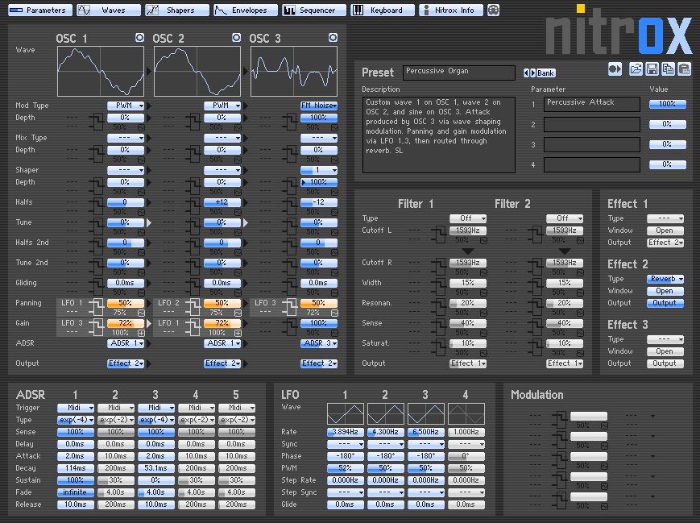
Task: Click the OSC 3 Mod Depth modulation routing icon
Action: tap(290, 122)
